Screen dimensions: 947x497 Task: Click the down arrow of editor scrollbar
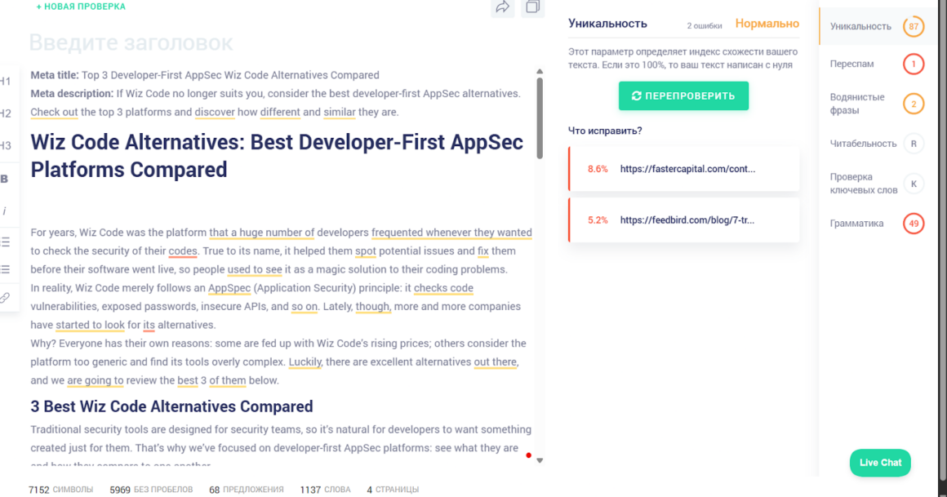pyautogui.click(x=539, y=460)
